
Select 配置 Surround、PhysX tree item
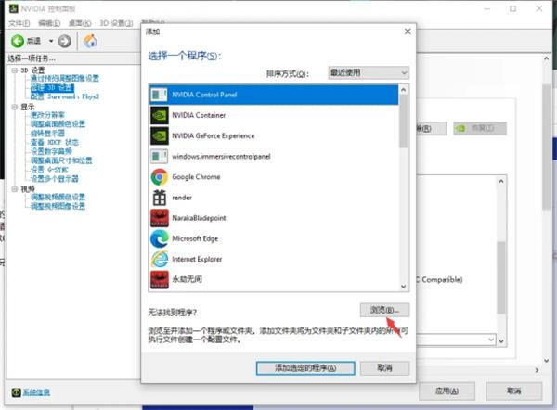65,96
